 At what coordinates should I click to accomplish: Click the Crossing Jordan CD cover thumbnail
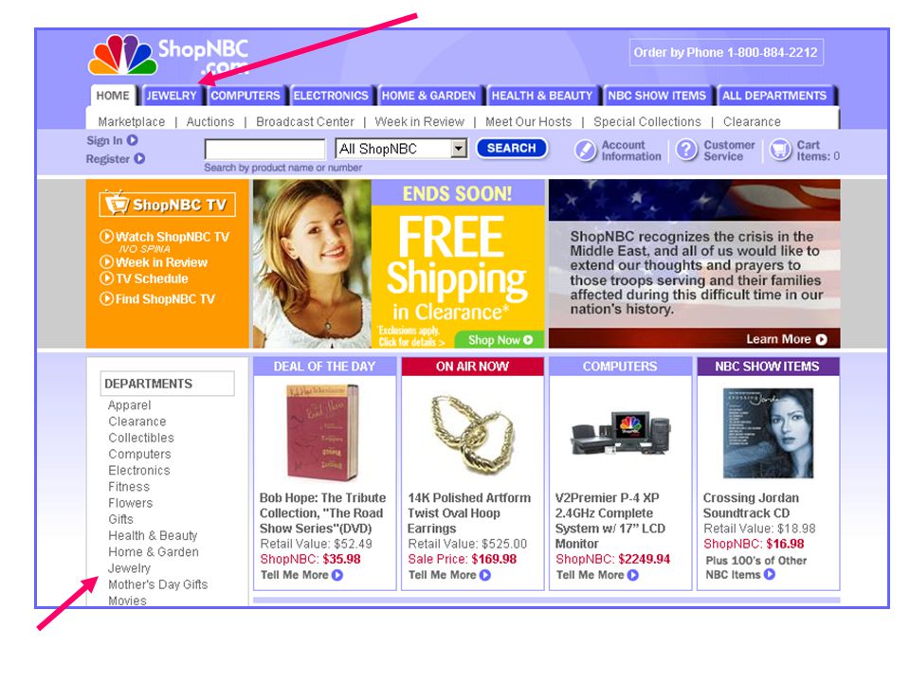[769, 433]
